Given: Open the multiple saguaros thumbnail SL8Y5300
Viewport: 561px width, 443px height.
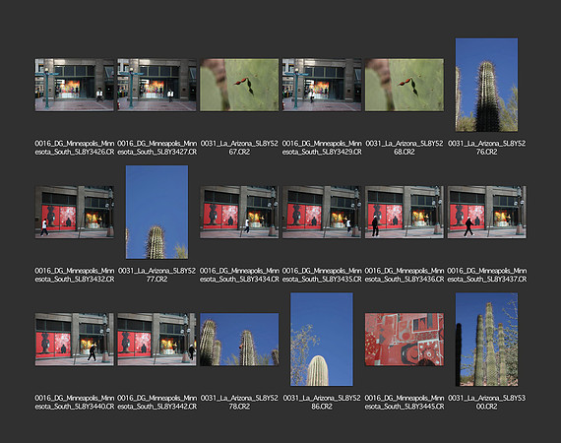Looking at the screenshot, I should pyautogui.click(x=486, y=340).
